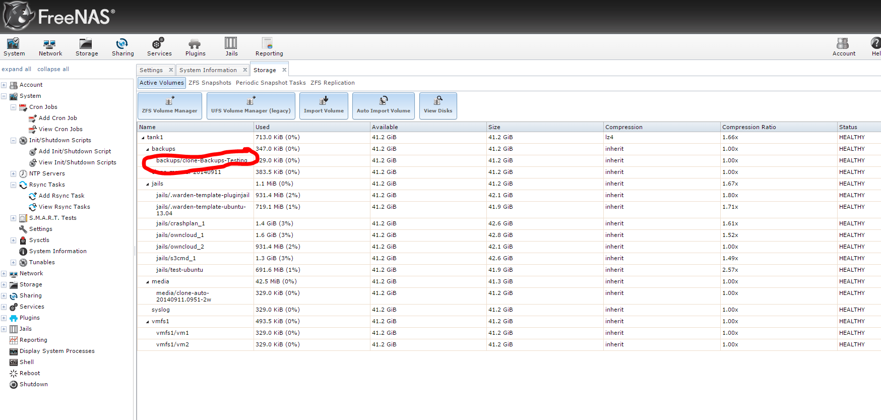The image size is (881, 420).
Task: Click the Plugins icon in sidebar tree
Action: [x=14, y=318]
